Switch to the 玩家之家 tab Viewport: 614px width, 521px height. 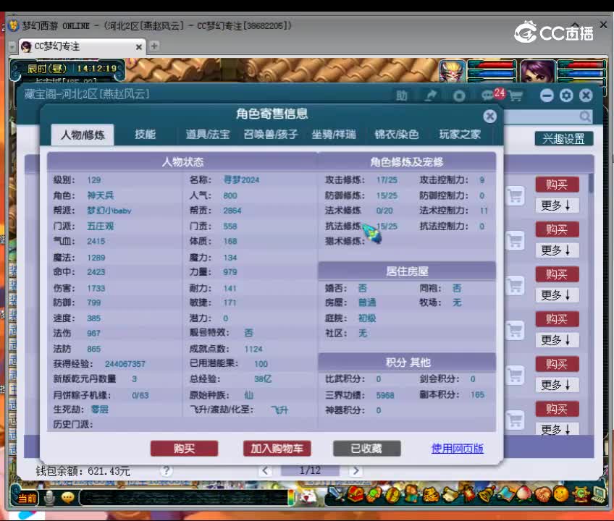click(x=460, y=135)
